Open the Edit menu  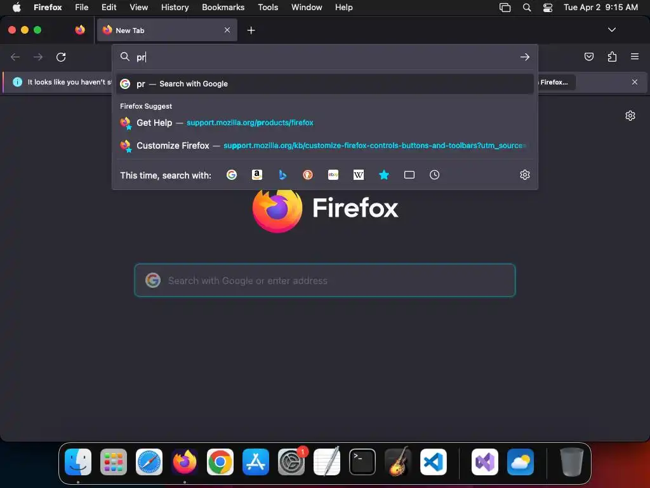pyautogui.click(x=109, y=8)
